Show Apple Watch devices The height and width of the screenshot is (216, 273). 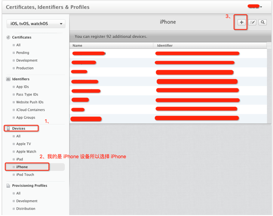point(26,152)
